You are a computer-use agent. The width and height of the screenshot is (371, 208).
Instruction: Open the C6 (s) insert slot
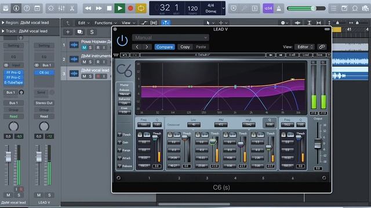pyautogui.click(x=44, y=73)
